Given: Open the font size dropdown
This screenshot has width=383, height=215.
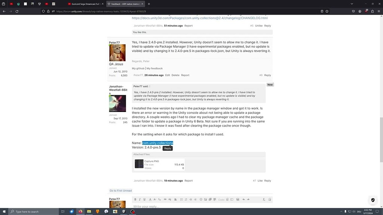Looking at the screenshot, I should [x=154, y=199].
